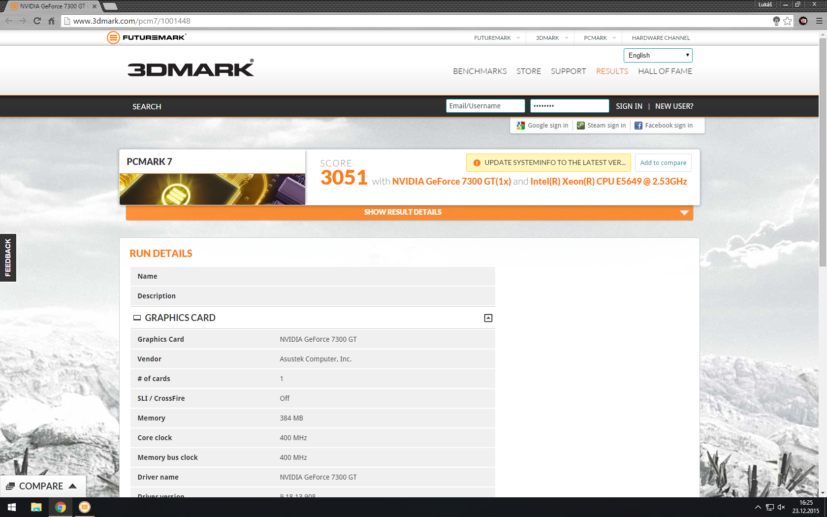The image size is (827, 517).
Task: Open RESULTS menu item
Action: (x=612, y=71)
